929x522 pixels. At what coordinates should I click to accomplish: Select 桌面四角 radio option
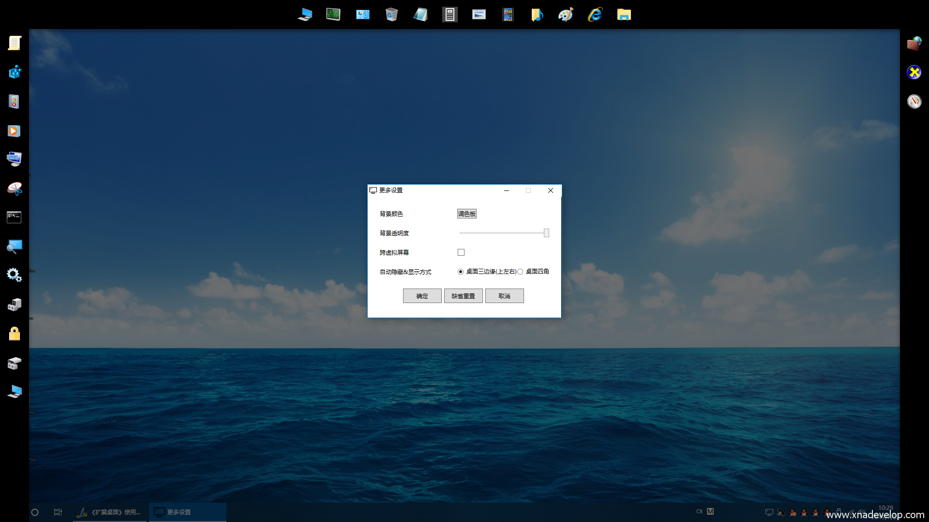[x=520, y=272]
